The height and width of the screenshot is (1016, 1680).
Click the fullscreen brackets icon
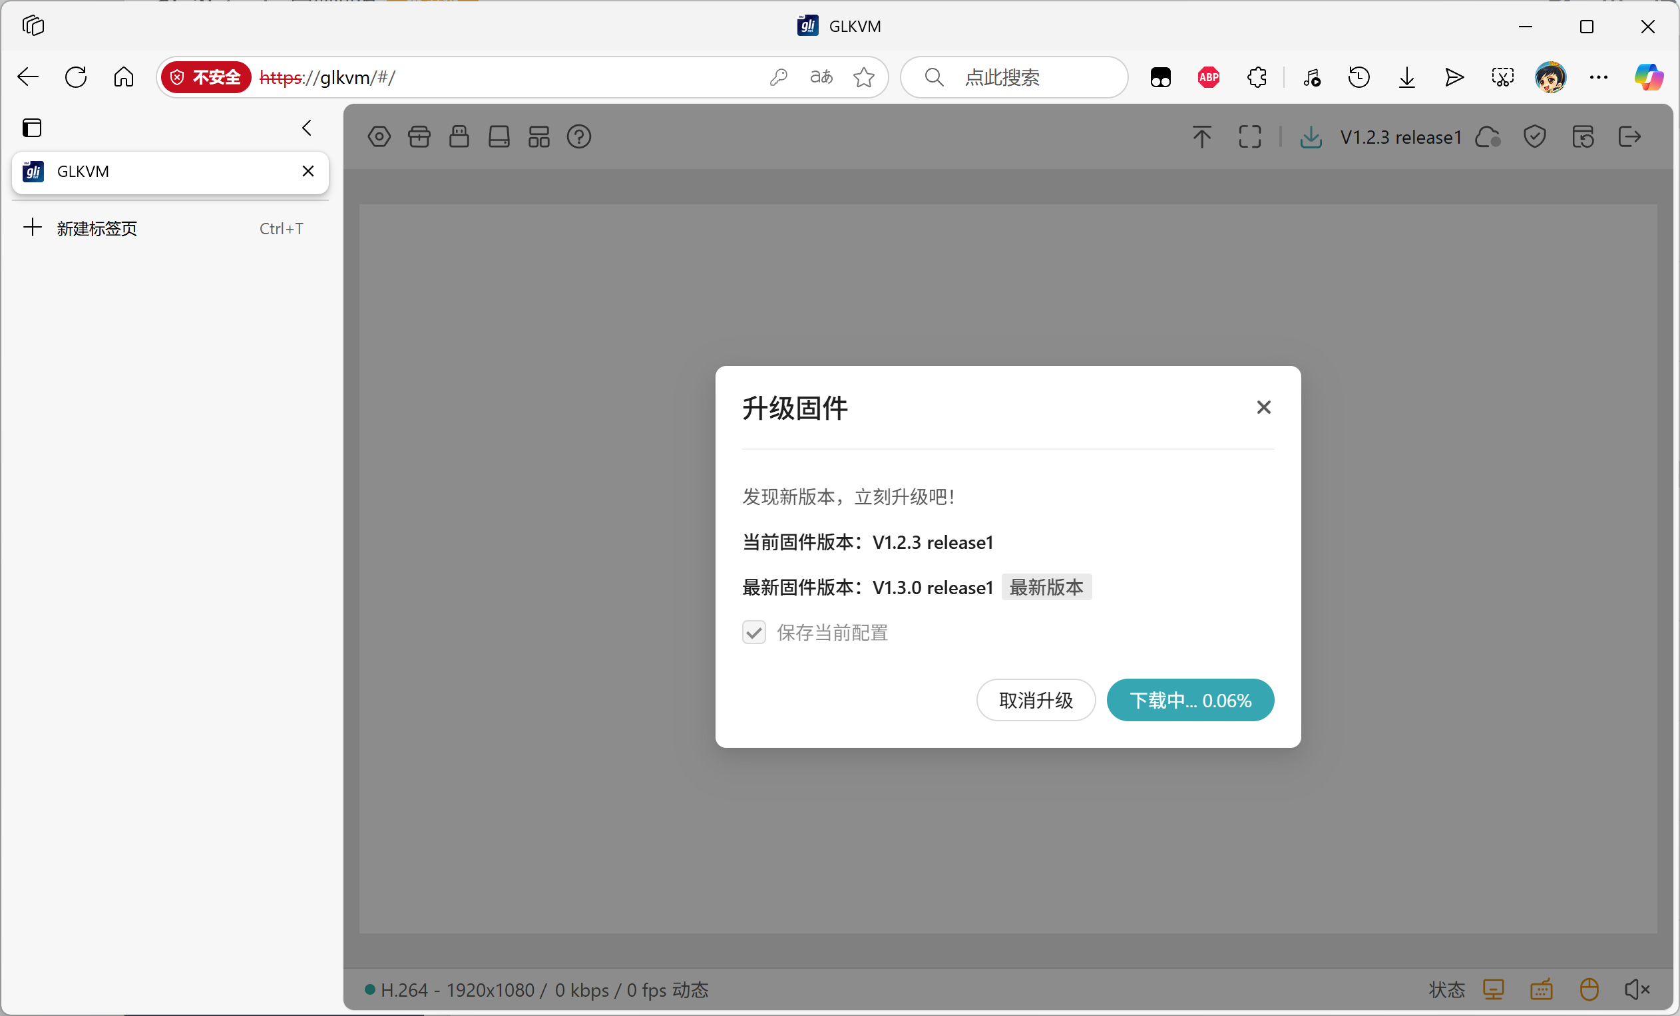(x=1249, y=137)
